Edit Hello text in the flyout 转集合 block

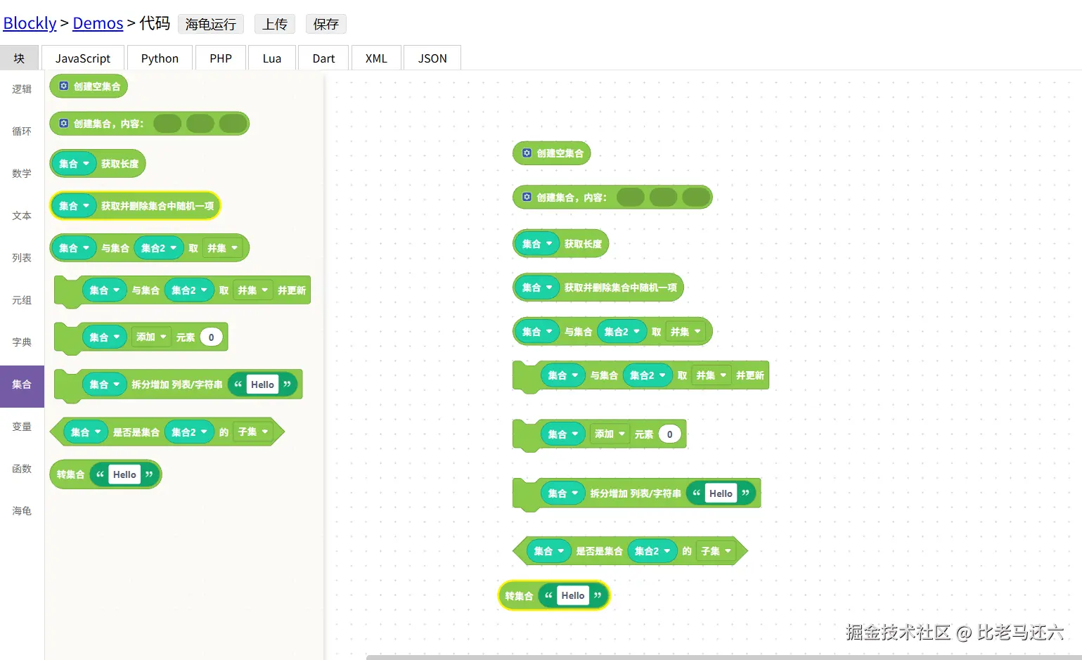pyautogui.click(x=124, y=474)
